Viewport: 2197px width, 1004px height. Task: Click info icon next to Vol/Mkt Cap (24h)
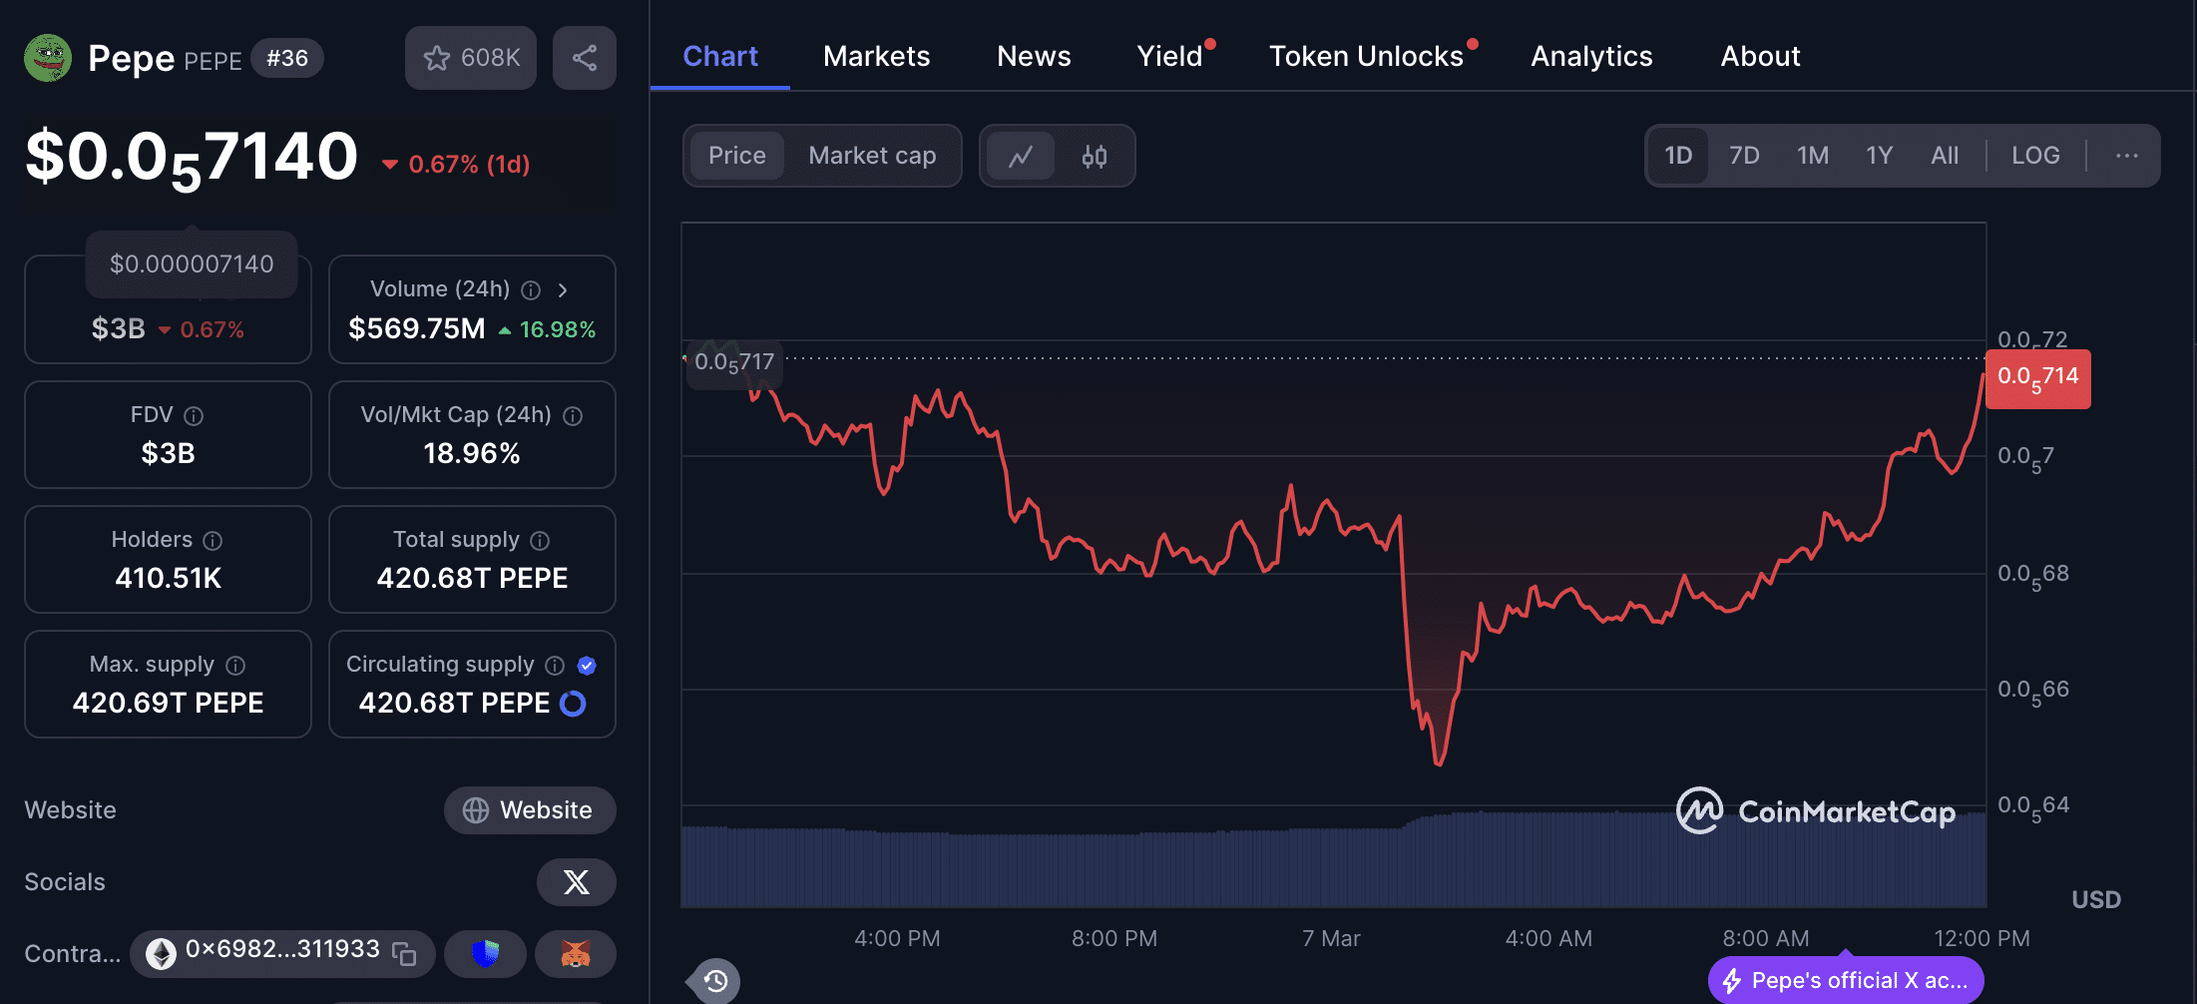tap(573, 415)
